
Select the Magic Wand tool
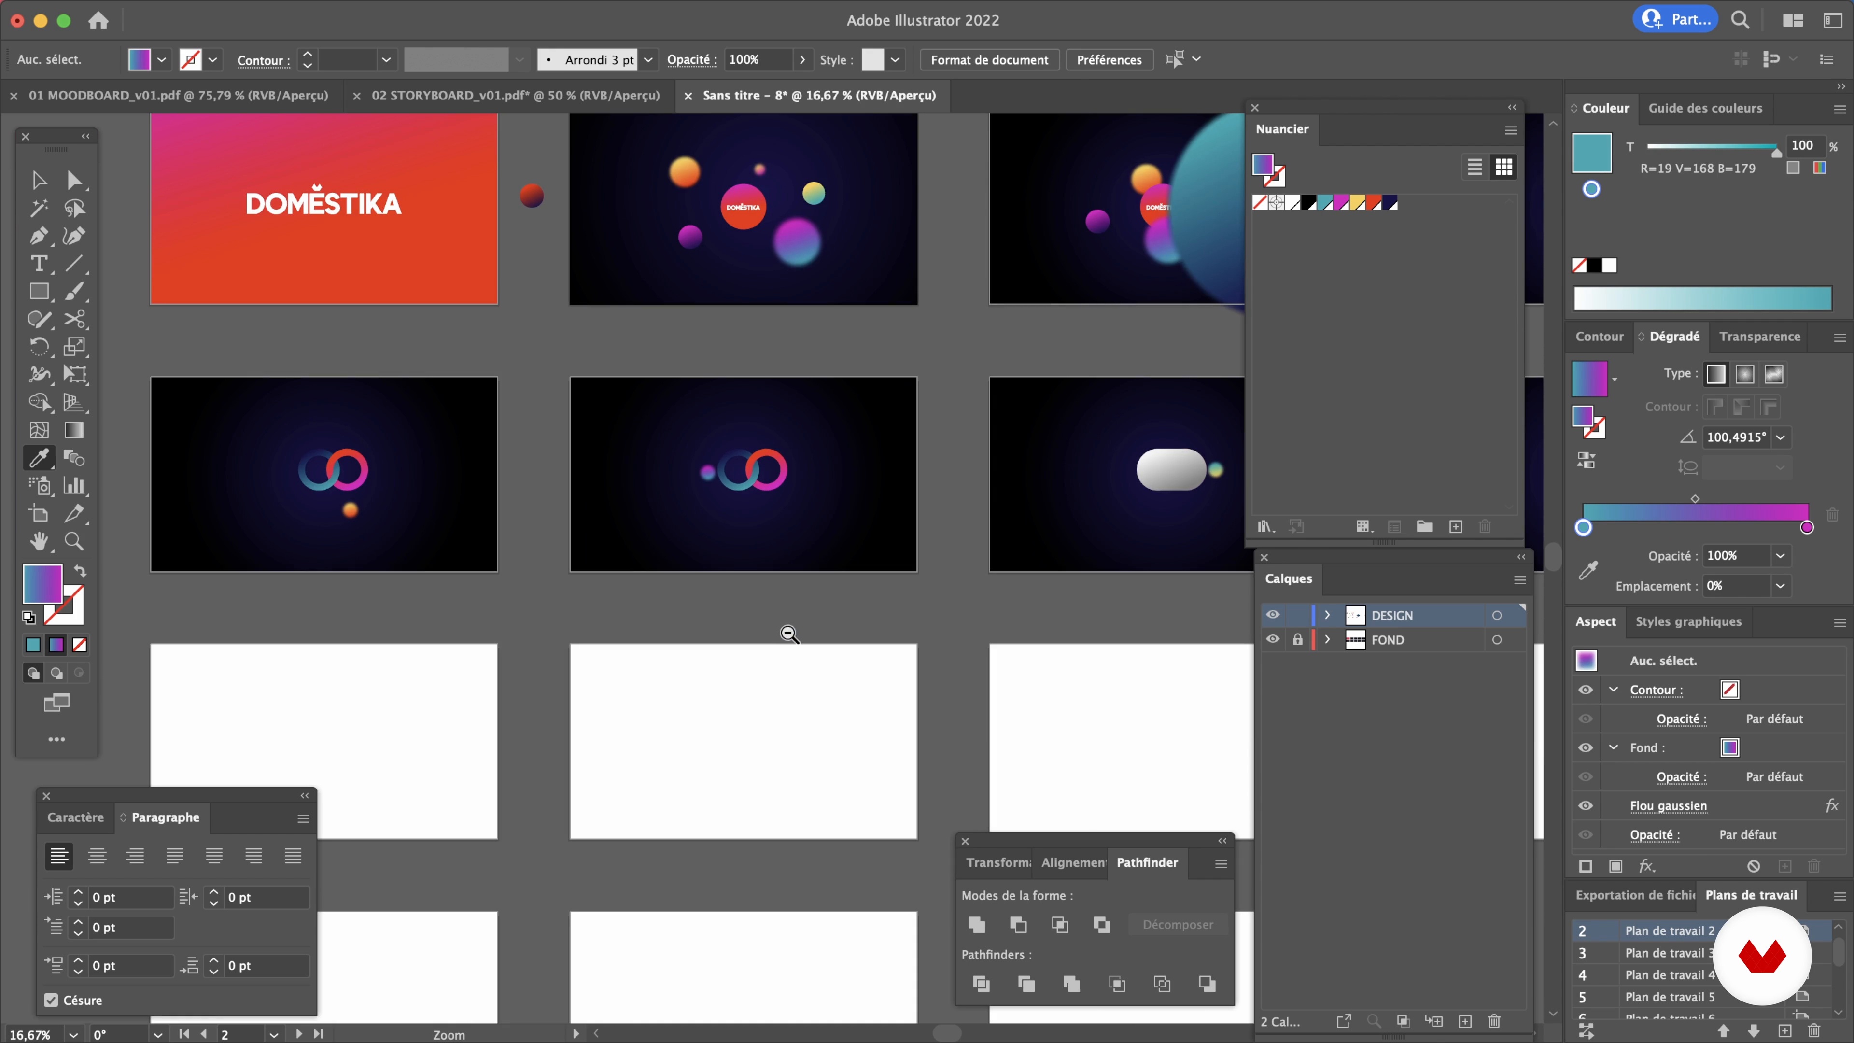click(39, 208)
